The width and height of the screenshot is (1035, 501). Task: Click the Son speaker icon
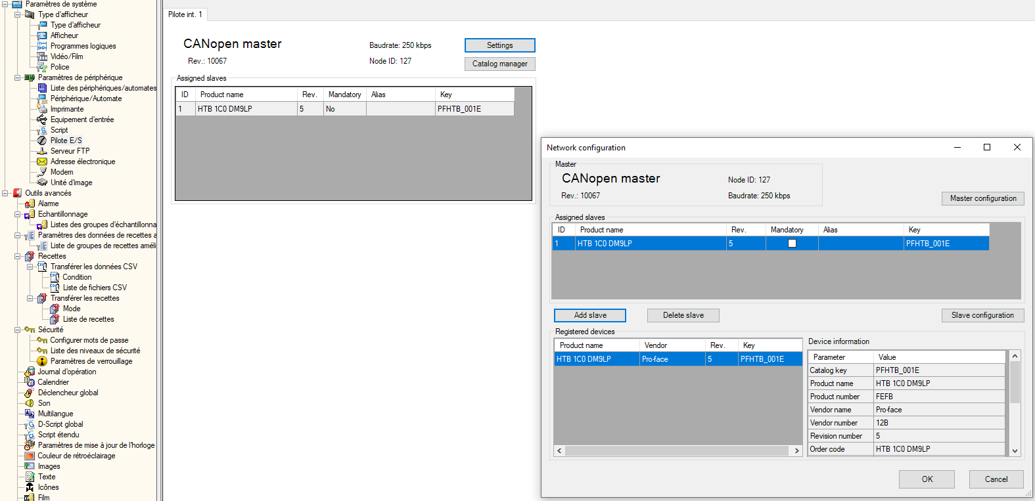(30, 403)
